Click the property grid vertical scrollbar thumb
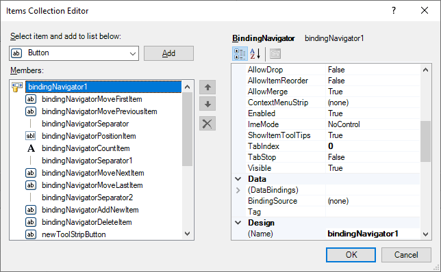The width and height of the screenshot is (441, 272). tap(425, 141)
